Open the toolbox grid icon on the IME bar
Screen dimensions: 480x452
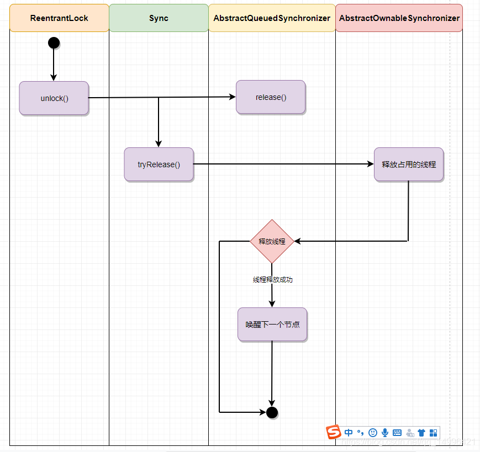click(x=434, y=433)
